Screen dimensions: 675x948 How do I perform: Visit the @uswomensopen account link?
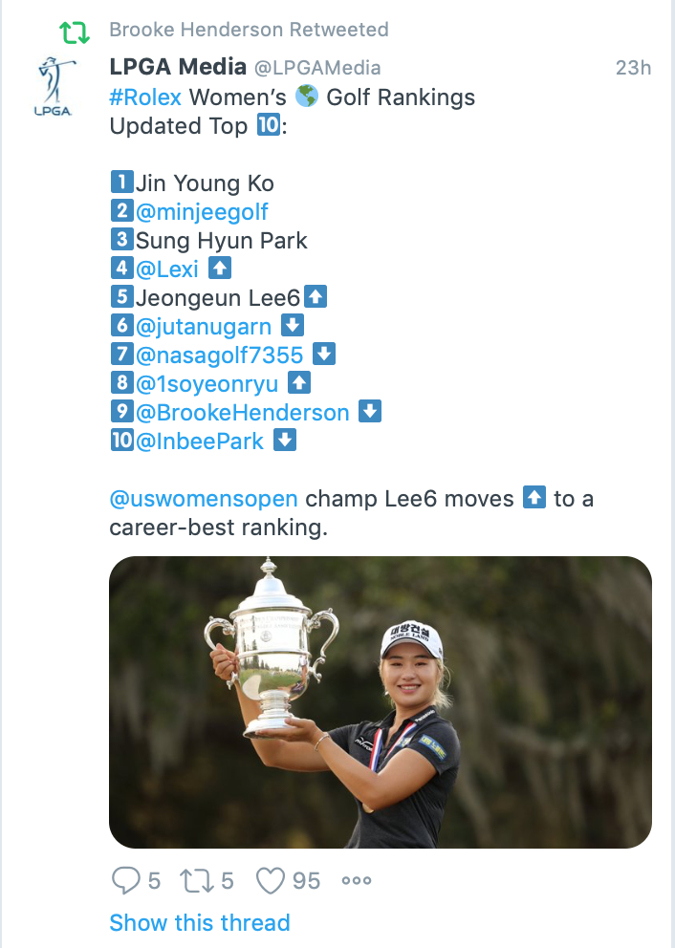pos(204,500)
